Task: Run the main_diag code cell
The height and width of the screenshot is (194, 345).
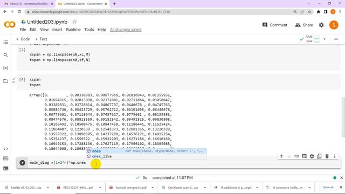Action: pyautogui.click(x=22, y=163)
